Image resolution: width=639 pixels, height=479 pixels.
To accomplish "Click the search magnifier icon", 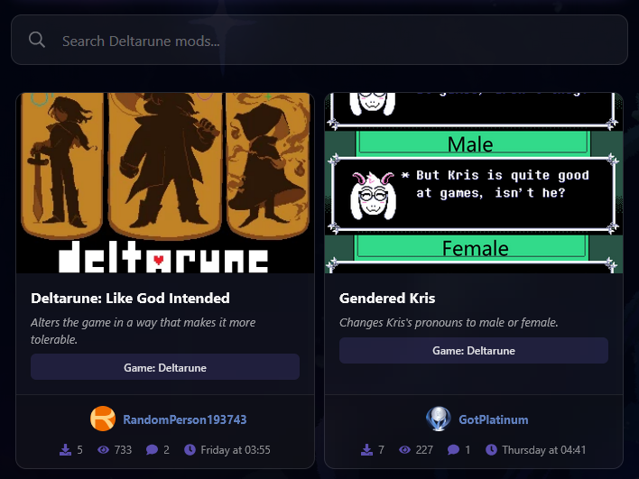I will (x=37, y=40).
